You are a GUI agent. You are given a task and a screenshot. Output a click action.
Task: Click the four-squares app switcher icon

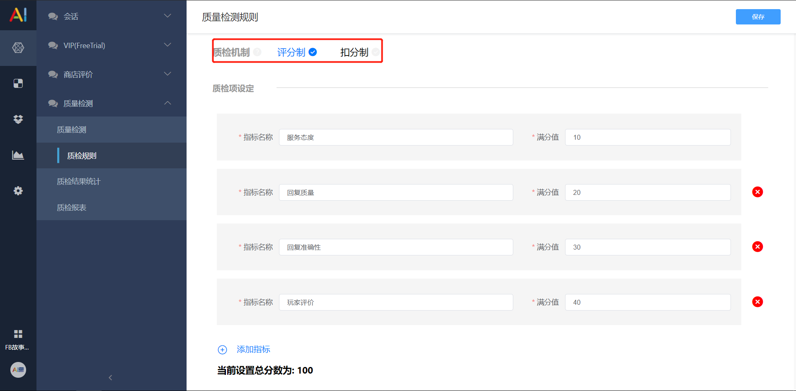[18, 334]
